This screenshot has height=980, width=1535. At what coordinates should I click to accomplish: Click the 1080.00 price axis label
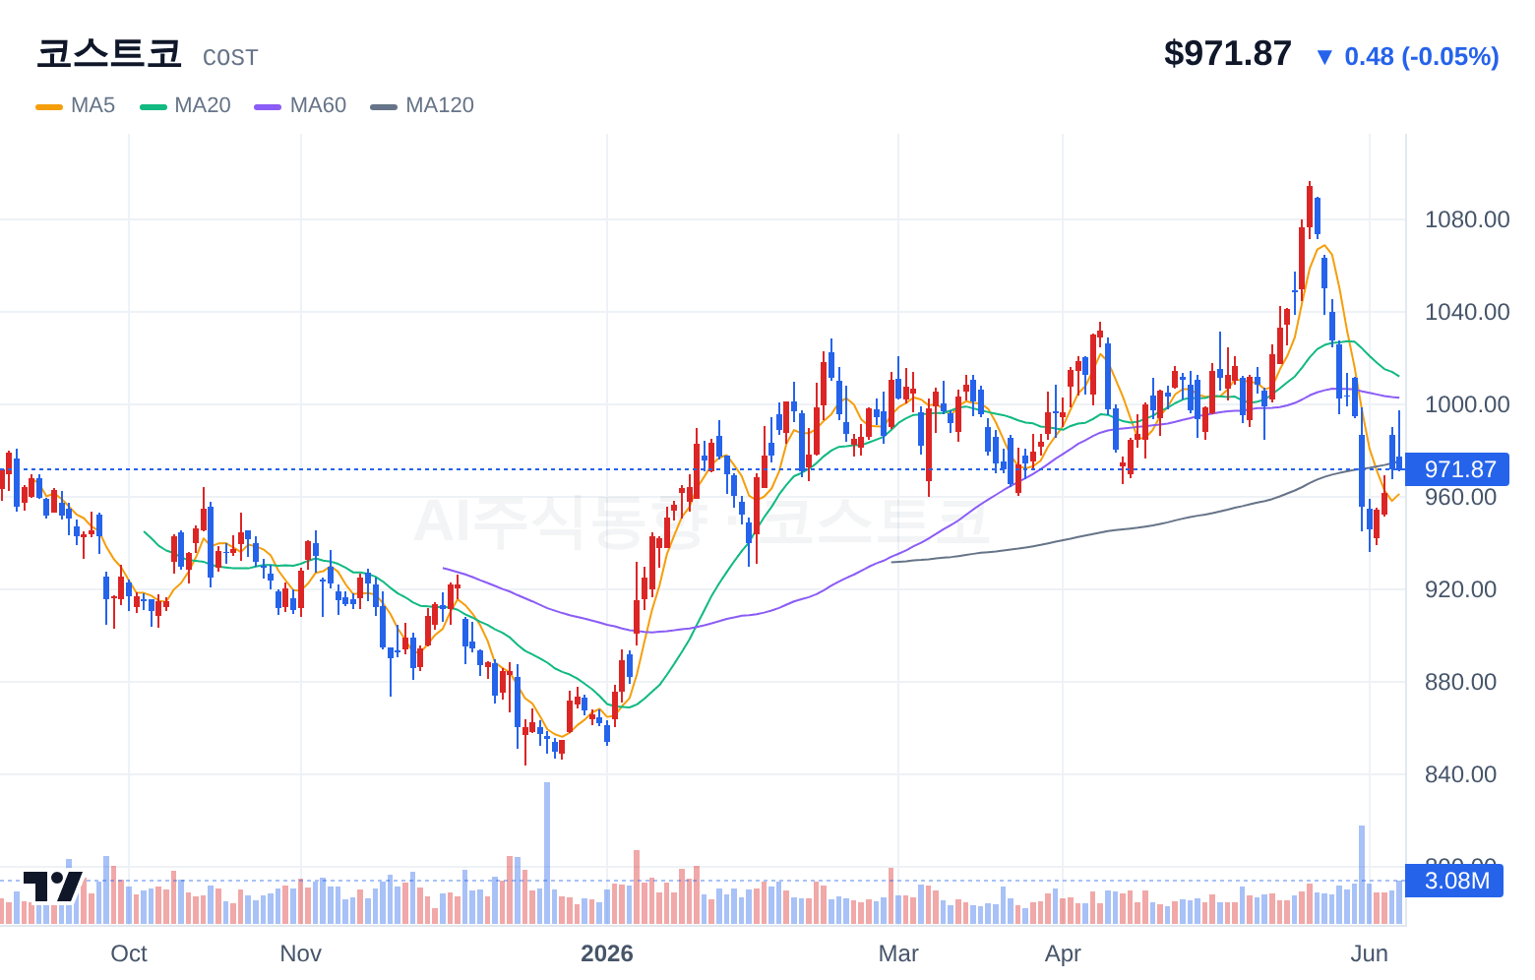click(1467, 219)
